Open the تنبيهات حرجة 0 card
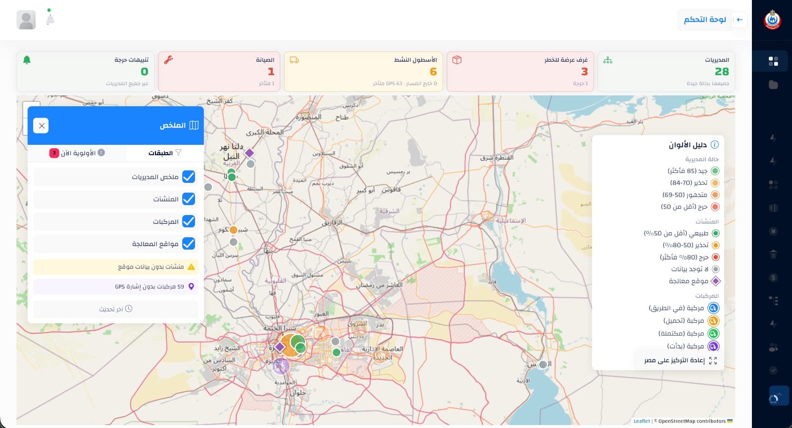The width and height of the screenshot is (792, 428). coord(86,72)
